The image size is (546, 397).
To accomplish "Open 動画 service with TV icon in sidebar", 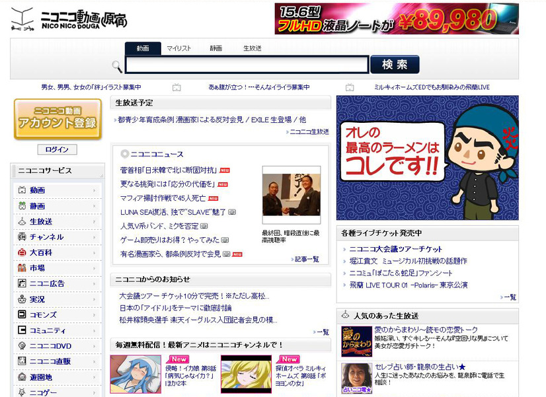I will pyautogui.click(x=58, y=190).
